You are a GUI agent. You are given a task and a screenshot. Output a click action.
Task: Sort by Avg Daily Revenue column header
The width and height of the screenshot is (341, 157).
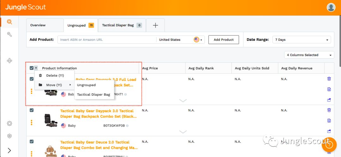coord(296,68)
